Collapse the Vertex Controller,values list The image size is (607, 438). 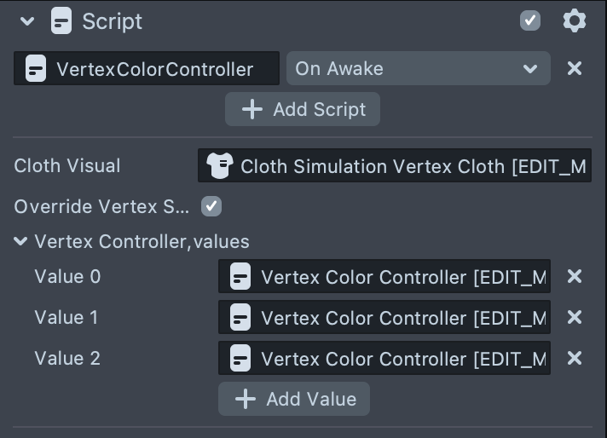[20, 242]
